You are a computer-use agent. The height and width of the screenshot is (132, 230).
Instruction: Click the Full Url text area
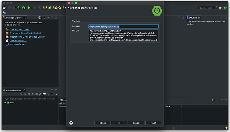(x=124, y=35)
